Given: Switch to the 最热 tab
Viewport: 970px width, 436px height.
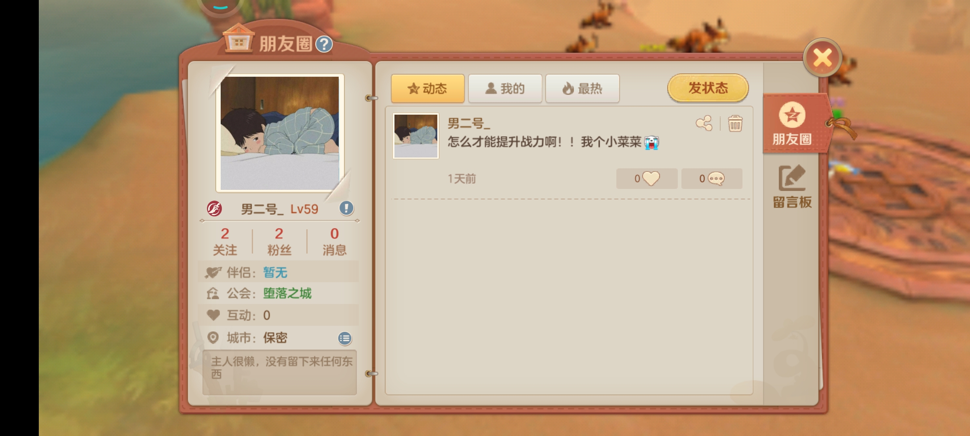Looking at the screenshot, I should (582, 88).
